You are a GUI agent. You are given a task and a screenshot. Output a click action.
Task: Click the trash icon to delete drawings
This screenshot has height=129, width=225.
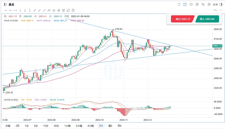click(73, 10)
